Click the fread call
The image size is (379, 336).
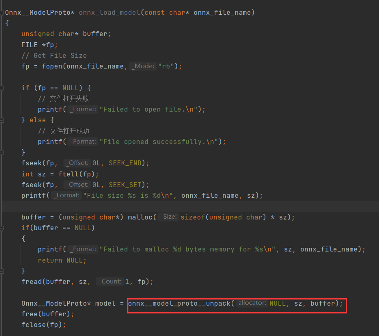[32, 281]
